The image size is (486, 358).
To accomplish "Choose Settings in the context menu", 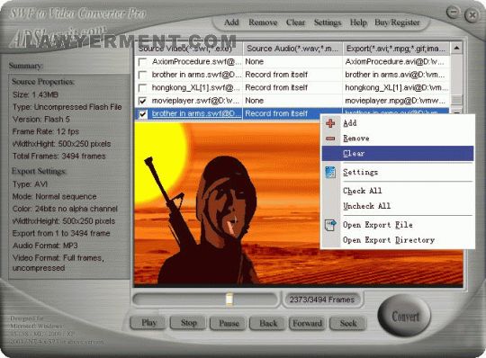I will 398,172.
